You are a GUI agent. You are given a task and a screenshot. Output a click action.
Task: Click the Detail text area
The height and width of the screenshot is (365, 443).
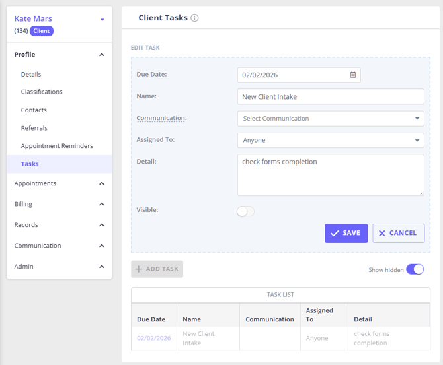point(331,175)
